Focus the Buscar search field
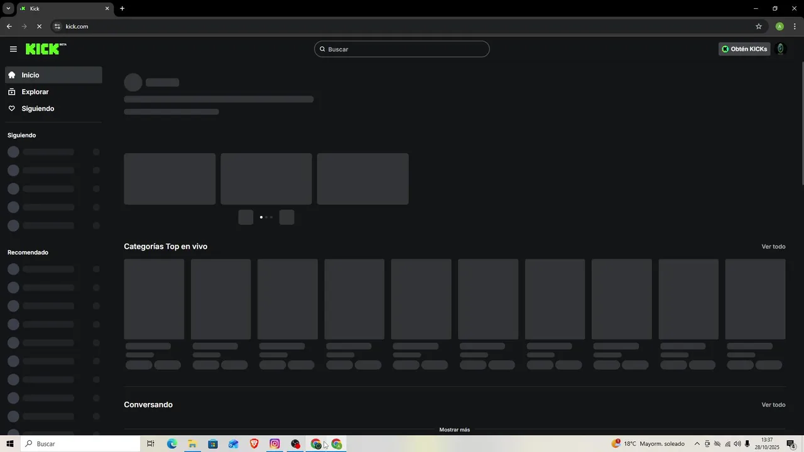804x452 pixels. (402, 49)
